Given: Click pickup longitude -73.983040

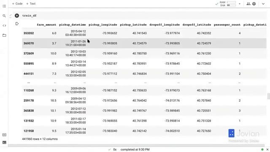Looking at the screenshot, I should click(110, 131).
